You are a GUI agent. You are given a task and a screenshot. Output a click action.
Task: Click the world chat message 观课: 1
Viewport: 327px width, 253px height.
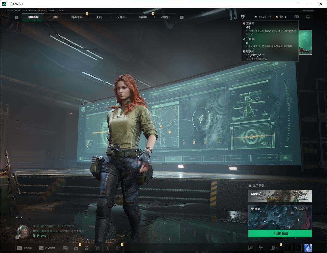point(42,236)
